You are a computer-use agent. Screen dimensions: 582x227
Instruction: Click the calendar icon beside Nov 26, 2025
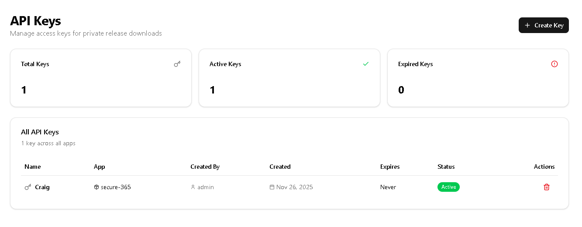click(272, 187)
